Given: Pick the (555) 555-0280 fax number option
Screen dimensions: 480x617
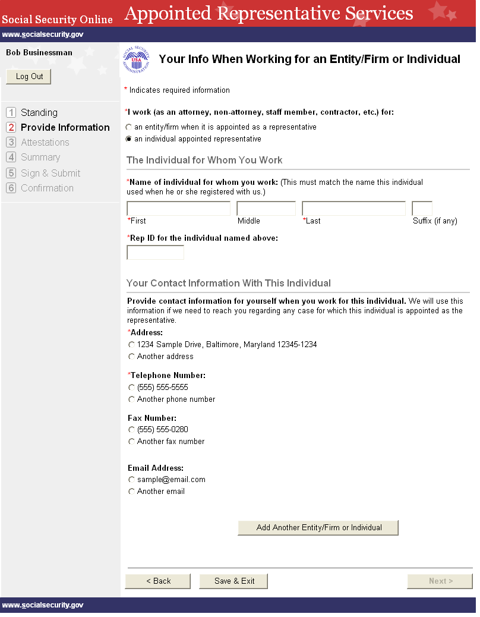Looking at the screenshot, I should point(131,430).
